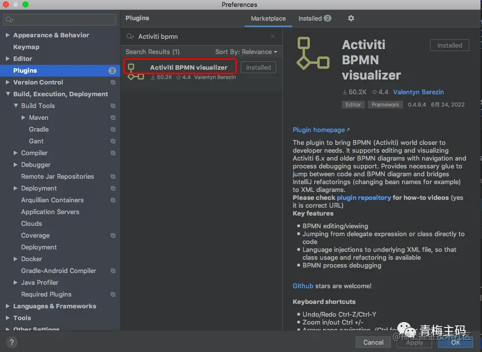Expand the Debugger node
Image resolution: width=482 pixels, height=352 pixels.
(x=16, y=164)
